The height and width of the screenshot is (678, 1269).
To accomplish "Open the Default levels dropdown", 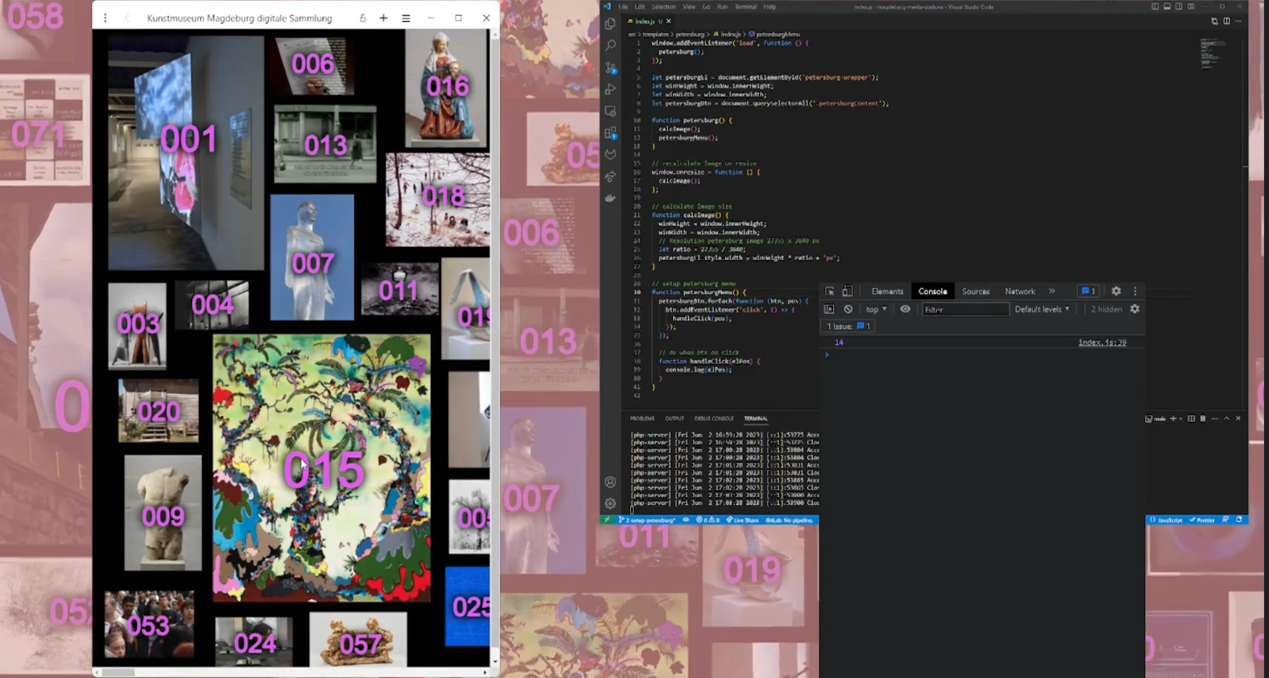I will [1042, 309].
